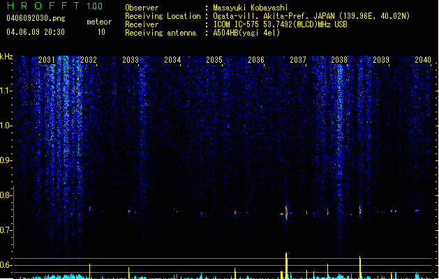Click the kHz axis unit label
The width and height of the screenshot is (439, 279).
pyautogui.click(x=6, y=56)
